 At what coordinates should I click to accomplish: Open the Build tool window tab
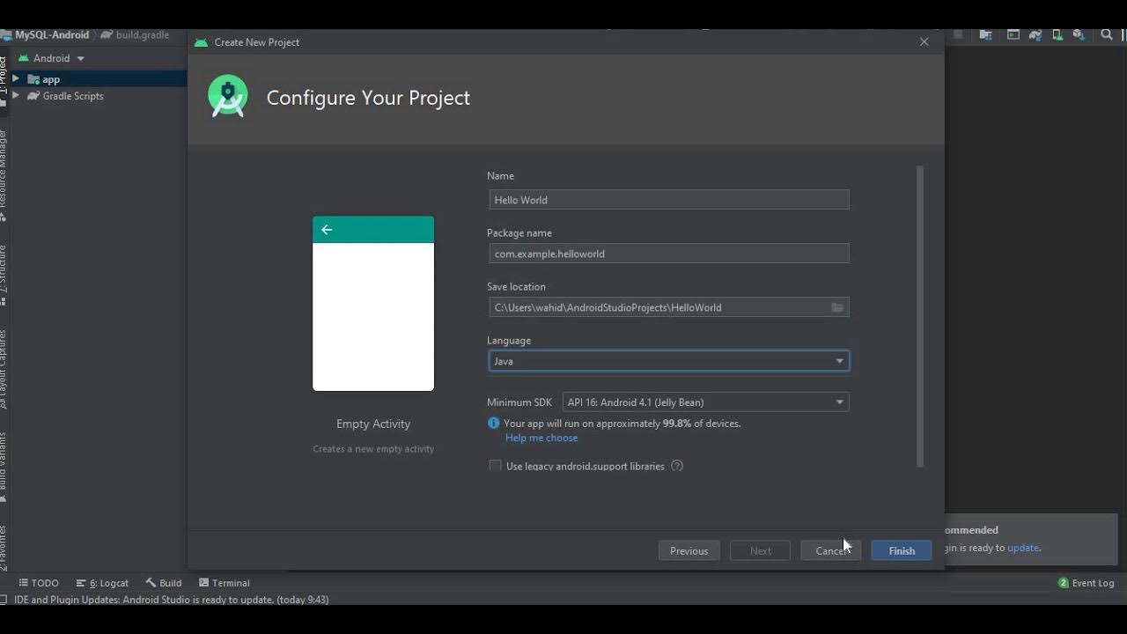[164, 583]
